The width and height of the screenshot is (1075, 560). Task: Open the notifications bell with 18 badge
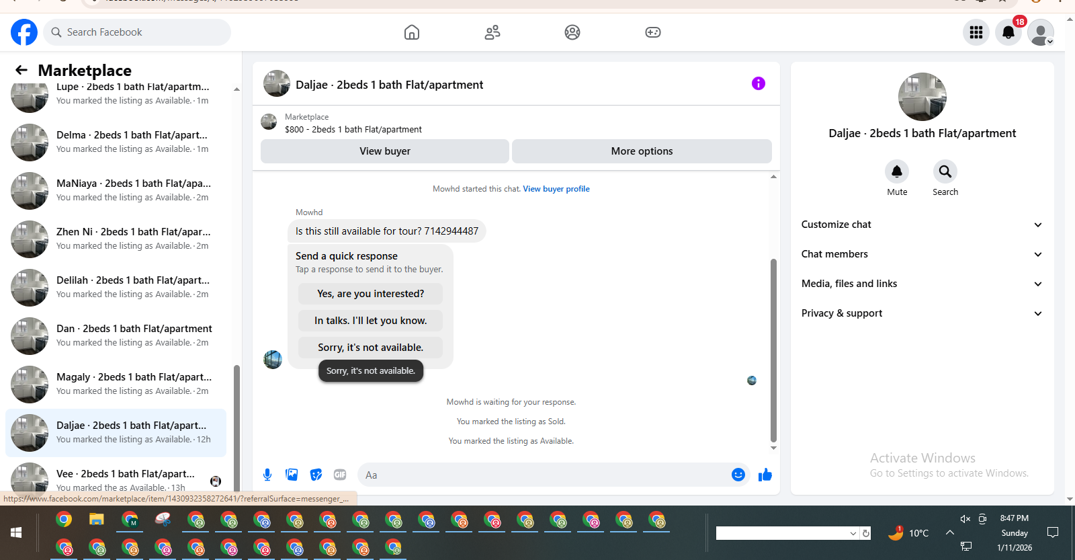(x=1008, y=32)
